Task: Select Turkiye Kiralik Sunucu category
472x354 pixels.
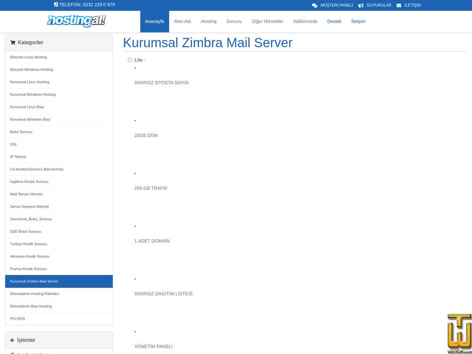Action: click(59, 244)
